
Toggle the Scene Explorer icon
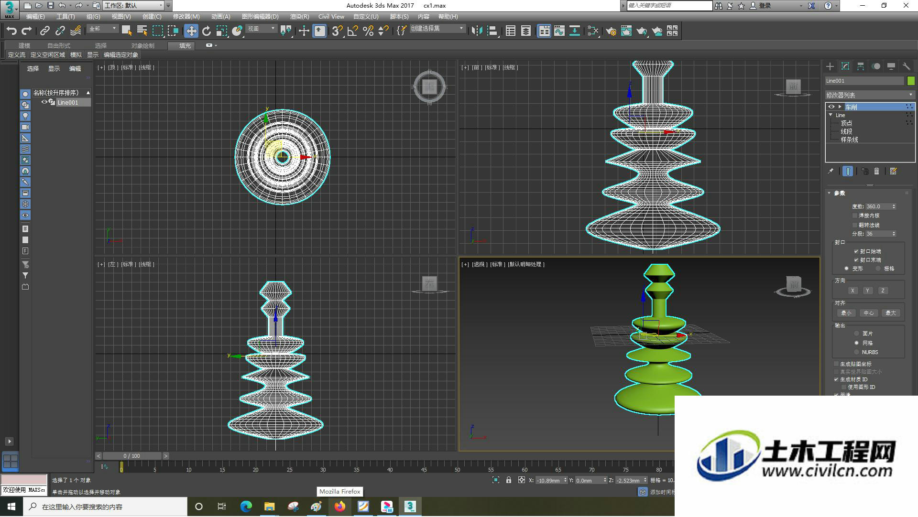[511, 31]
